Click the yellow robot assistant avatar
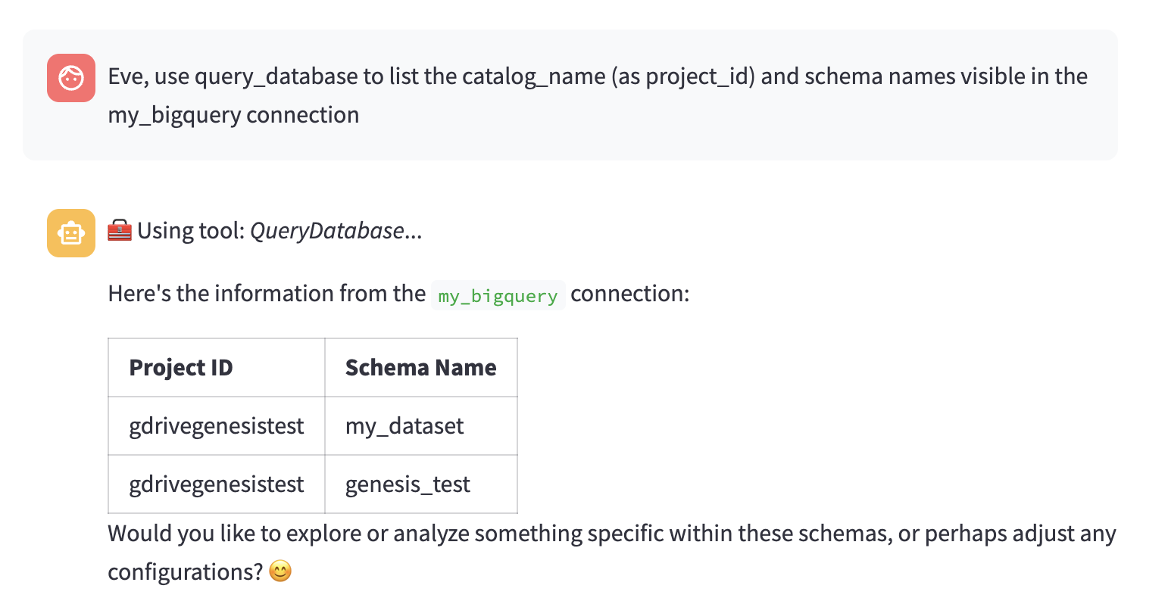Viewport: 1168px width, 601px height. pos(71,233)
